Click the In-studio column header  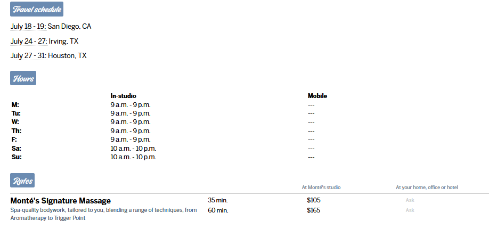(x=123, y=96)
